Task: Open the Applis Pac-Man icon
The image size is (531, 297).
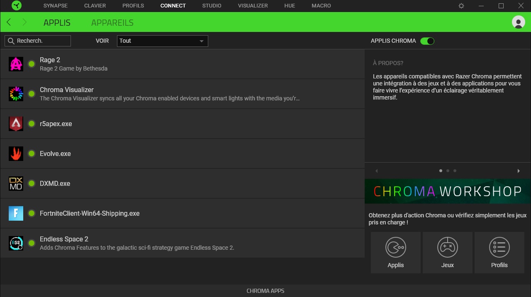Action: point(395,247)
